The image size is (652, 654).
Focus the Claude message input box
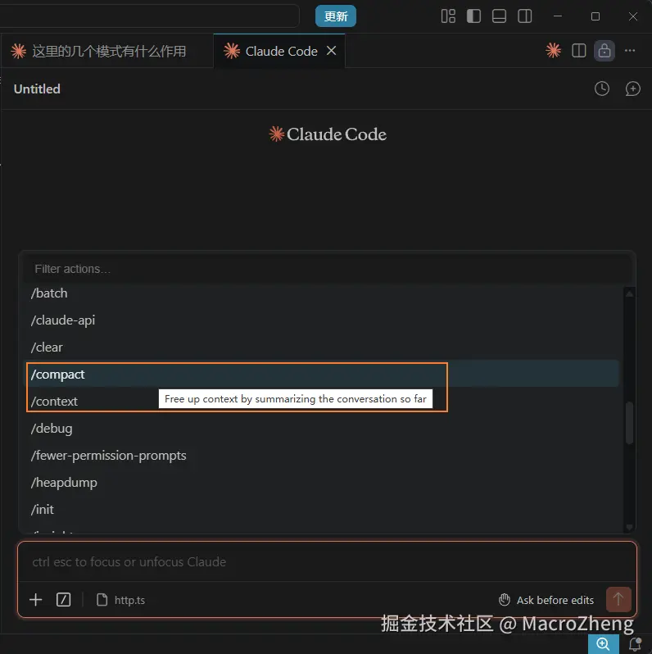coord(328,562)
